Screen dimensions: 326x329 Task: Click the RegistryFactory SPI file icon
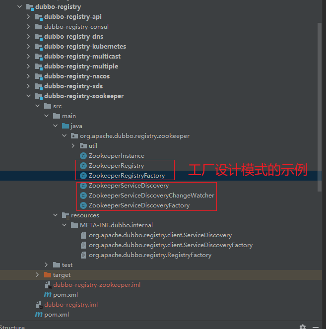coord(83,255)
